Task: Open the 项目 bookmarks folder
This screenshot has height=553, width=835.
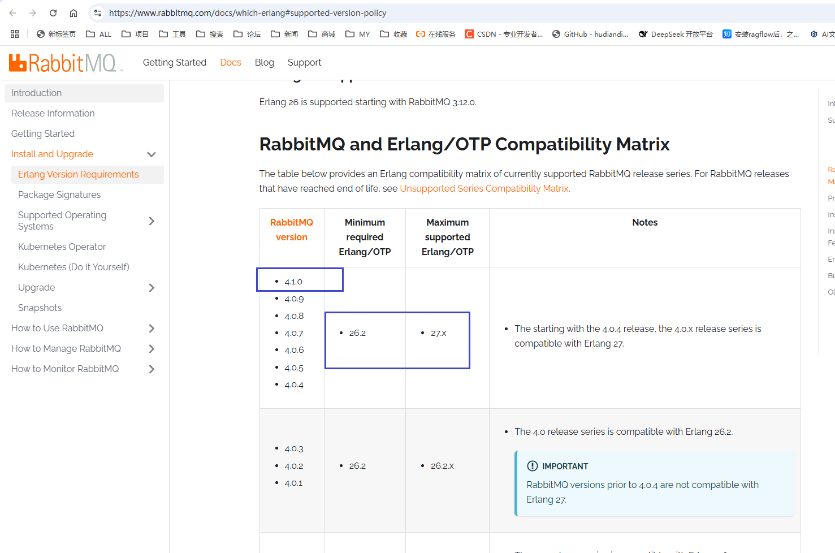Action: [135, 34]
